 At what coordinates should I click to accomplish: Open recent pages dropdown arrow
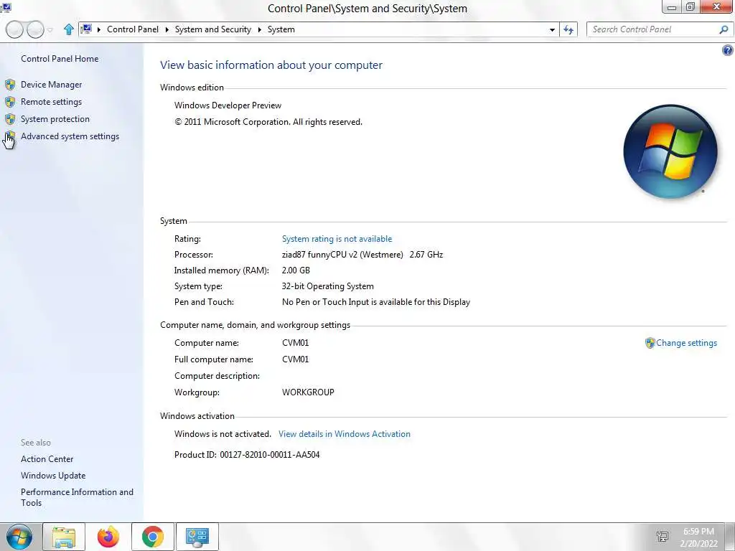click(x=50, y=30)
